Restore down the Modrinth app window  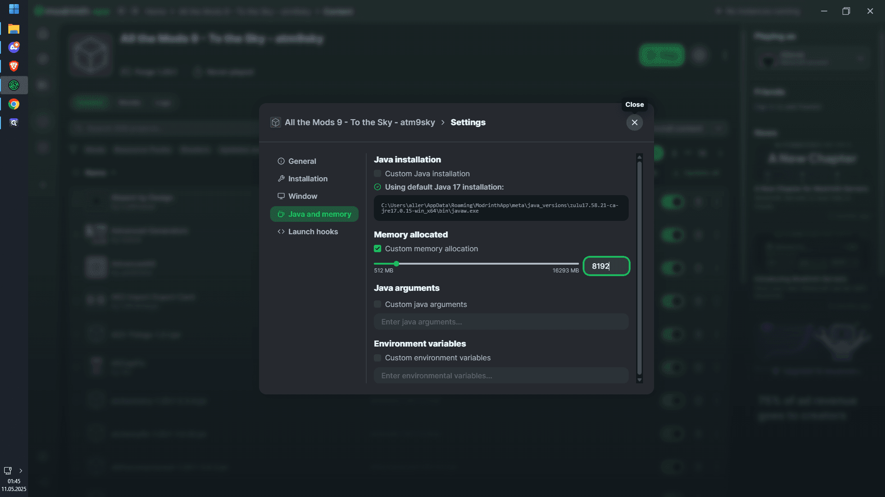tap(846, 11)
